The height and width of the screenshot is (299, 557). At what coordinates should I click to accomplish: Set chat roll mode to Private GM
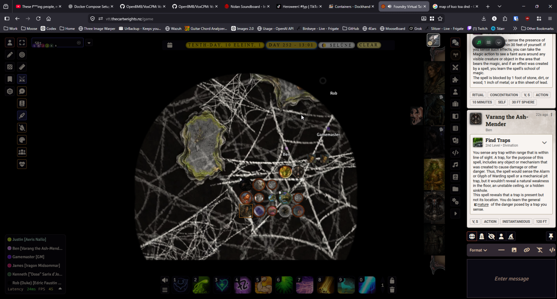pyautogui.click(x=482, y=236)
